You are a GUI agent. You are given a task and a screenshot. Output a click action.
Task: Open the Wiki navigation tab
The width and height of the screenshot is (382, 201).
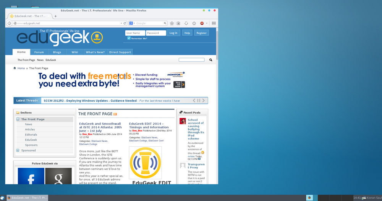(x=75, y=52)
